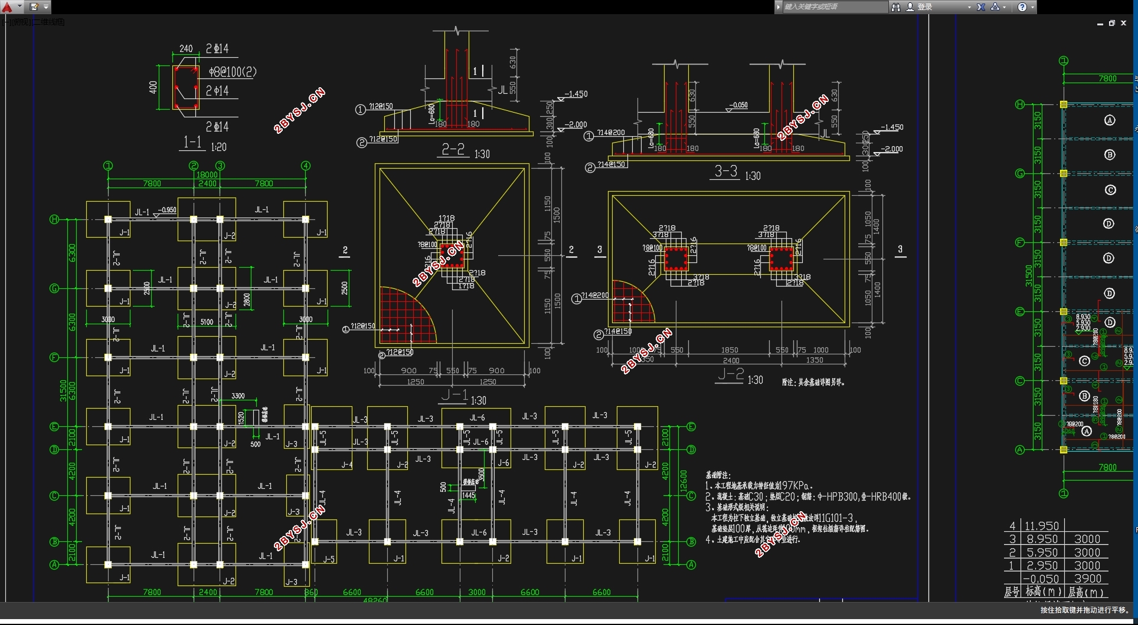Click the Stay Connected triangle icon

tap(995, 7)
